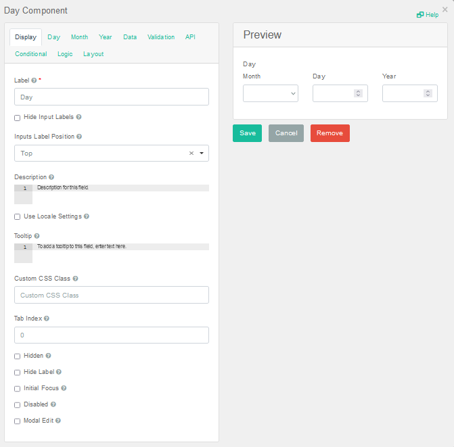Click help icon next to Label
The width and height of the screenshot is (454, 447).
tap(34, 80)
